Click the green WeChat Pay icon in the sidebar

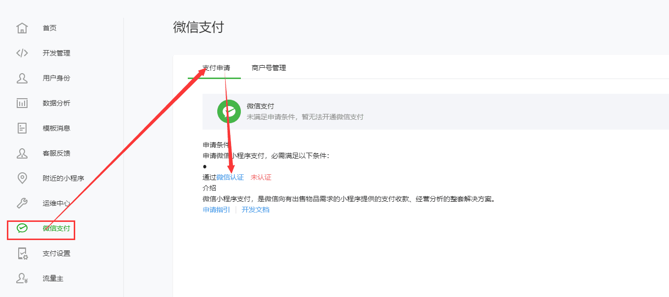point(22,228)
